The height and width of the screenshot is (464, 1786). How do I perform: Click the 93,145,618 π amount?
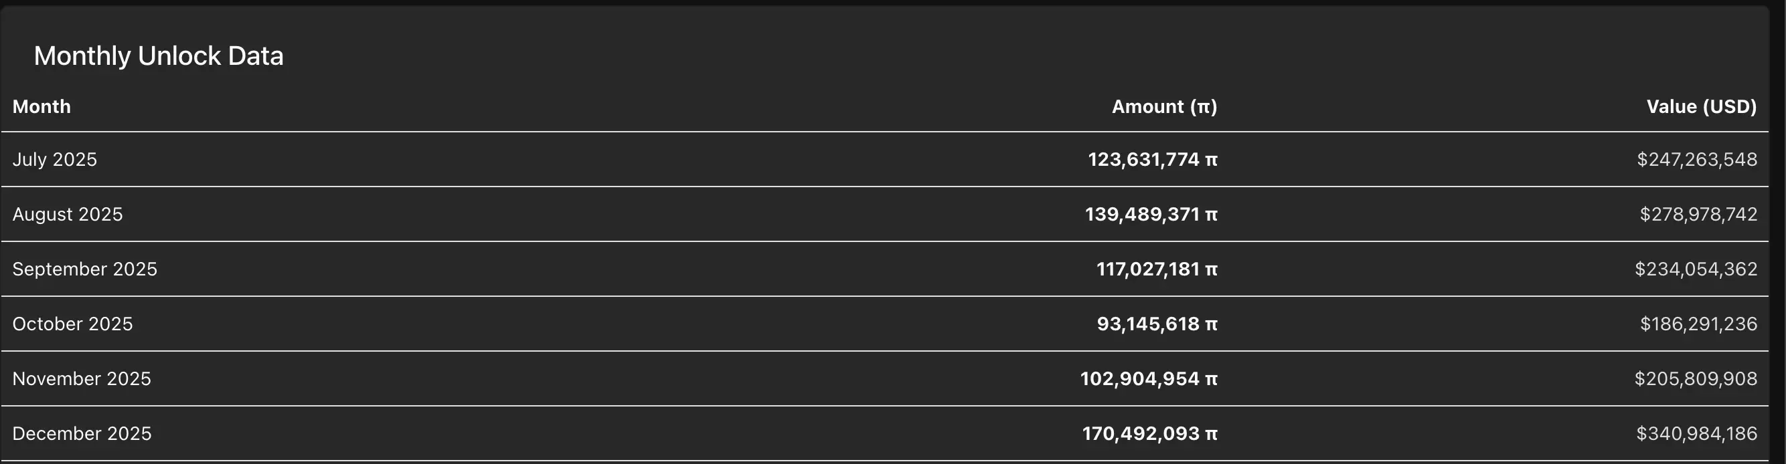click(1157, 324)
